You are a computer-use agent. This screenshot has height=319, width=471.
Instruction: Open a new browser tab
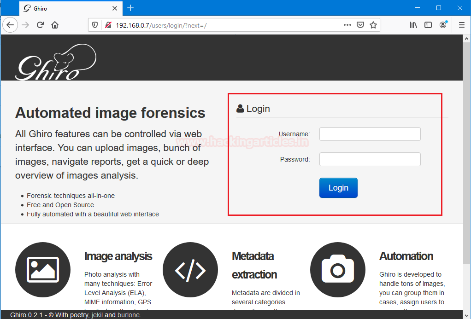pyautogui.click(x=130, y=8)
